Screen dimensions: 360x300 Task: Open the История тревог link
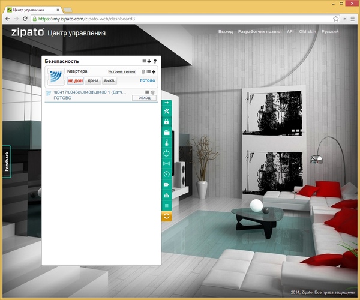tap(122, 71)
